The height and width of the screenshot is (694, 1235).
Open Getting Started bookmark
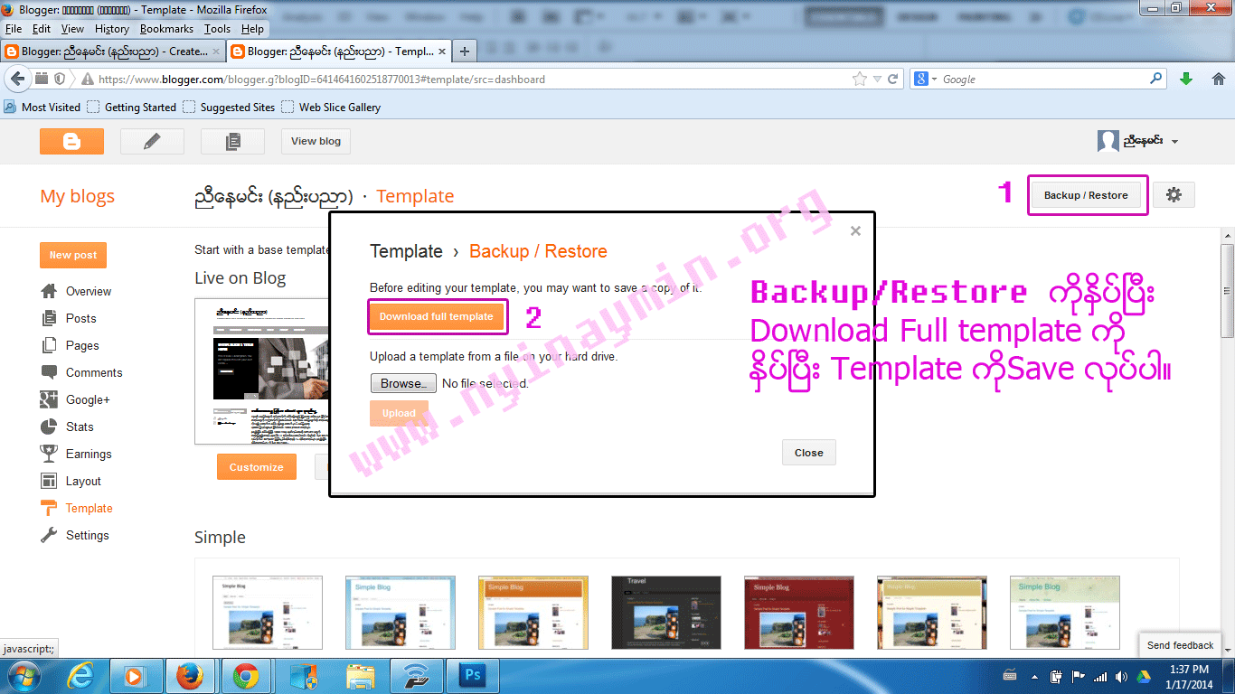[x=132, y=107]
